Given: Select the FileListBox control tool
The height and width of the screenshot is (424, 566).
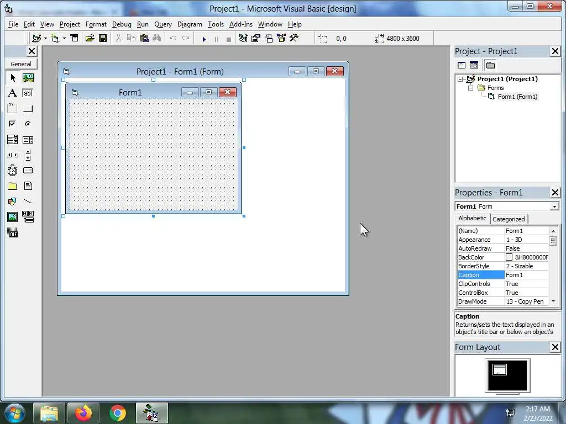Looking at the screenshot, I should tap(28, 186).
